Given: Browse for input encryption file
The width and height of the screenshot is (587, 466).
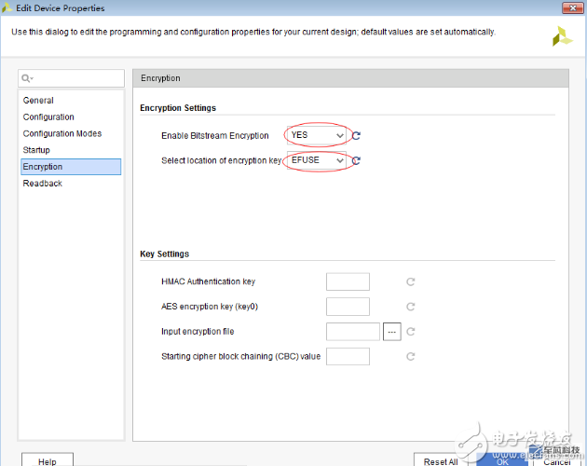Looking at the screenshot, I should click(391, 331).
